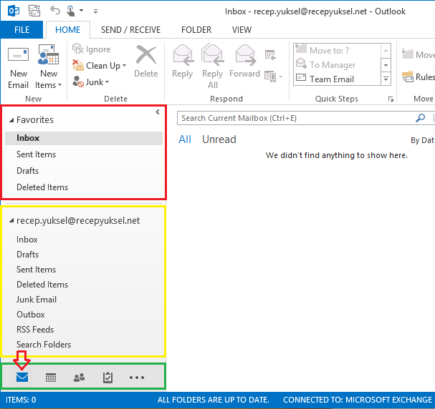Open the FOLDER ribbon tab
Screen dimensions: 435x409
click(196, 29)
